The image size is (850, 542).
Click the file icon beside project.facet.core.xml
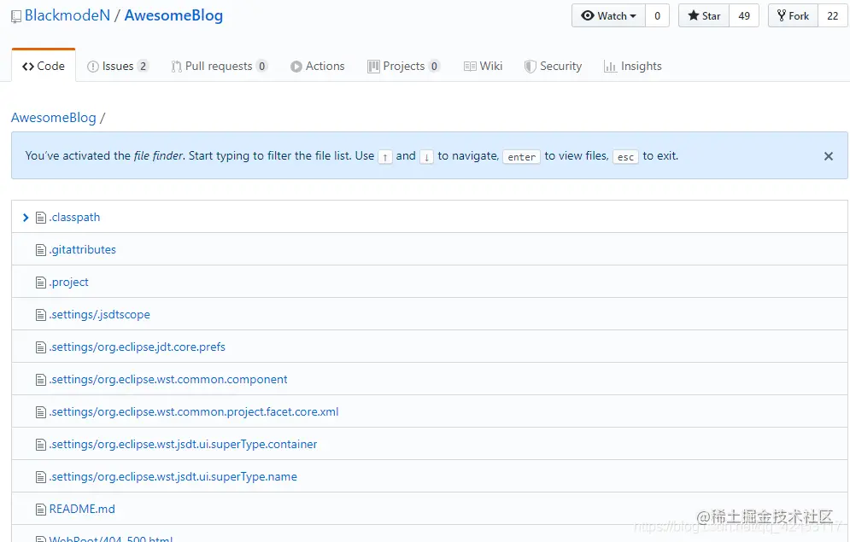tap(41, 412)
